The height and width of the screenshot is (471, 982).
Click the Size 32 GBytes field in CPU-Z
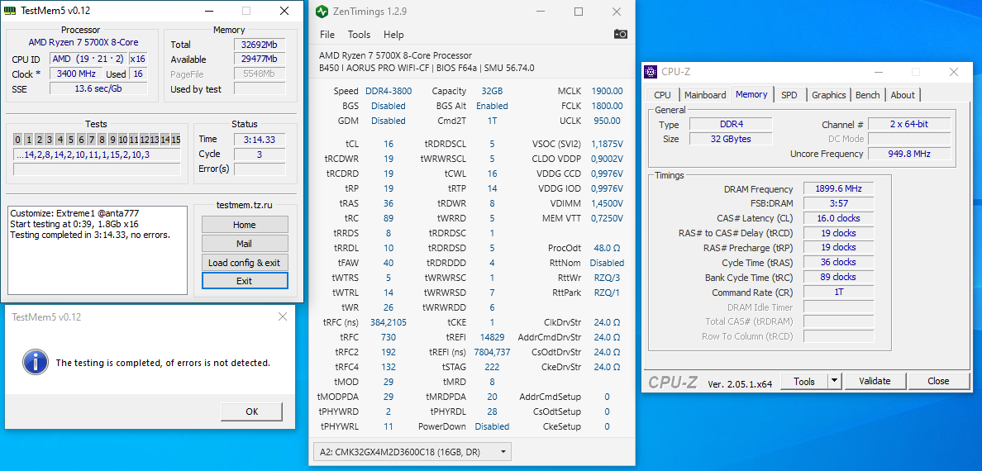click(731, 139)
